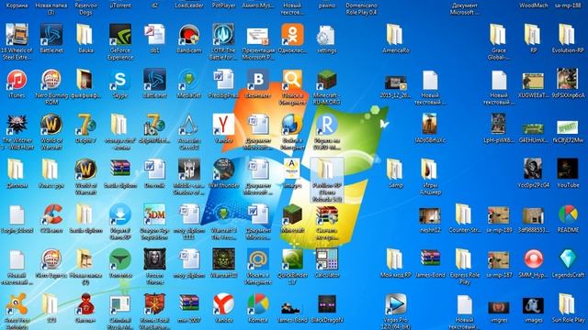The width and height of the screenshot is (588, 330).
Task: Open the Bandicam screen recorder shortcut
Action: (189, 36)
